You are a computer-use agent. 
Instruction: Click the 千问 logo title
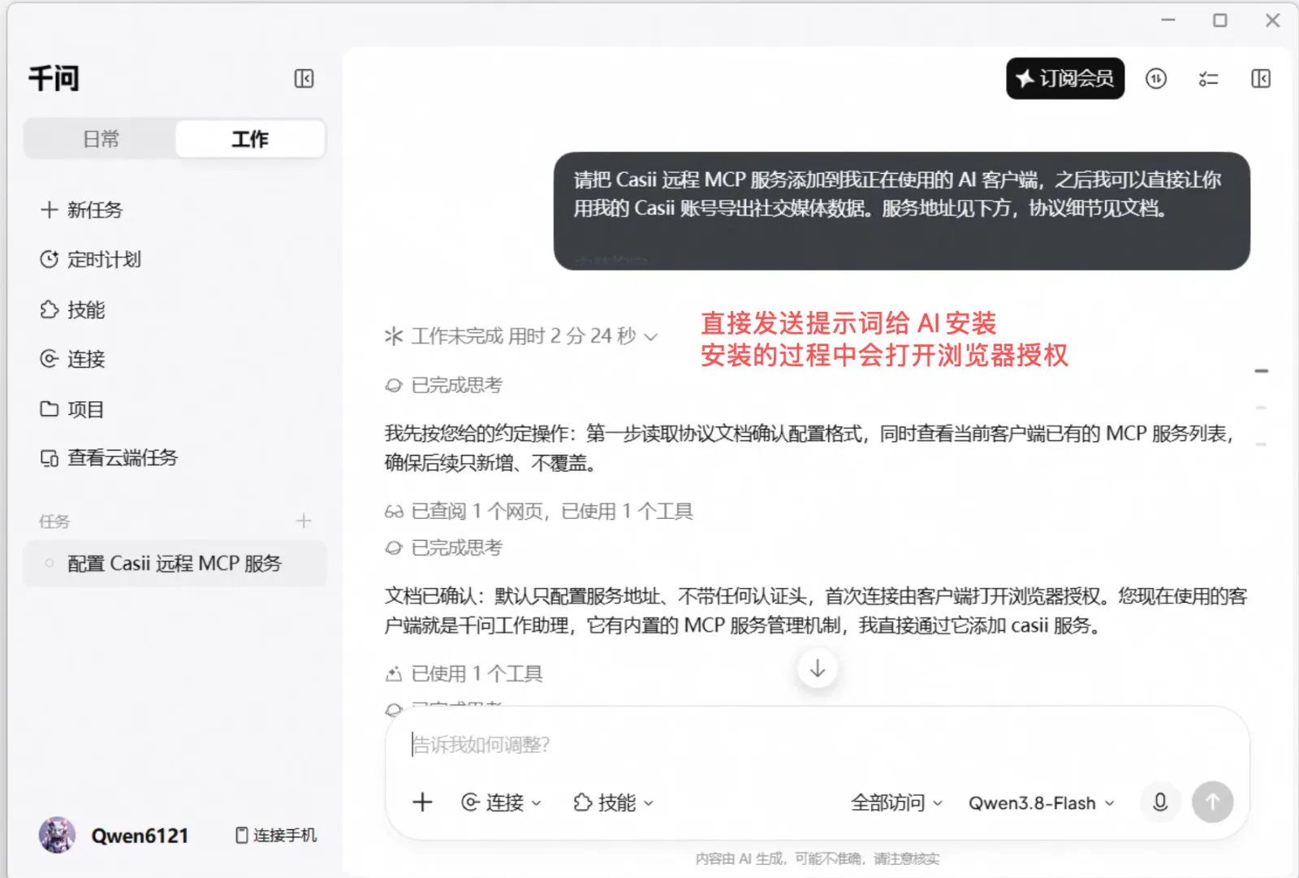click(54, 79)
